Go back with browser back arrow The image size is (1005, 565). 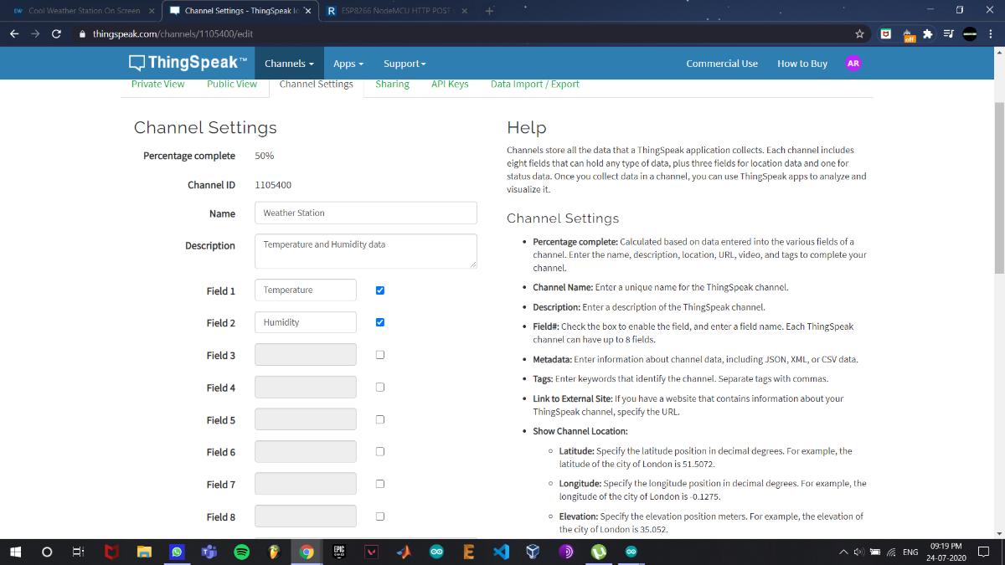point(14,34)
